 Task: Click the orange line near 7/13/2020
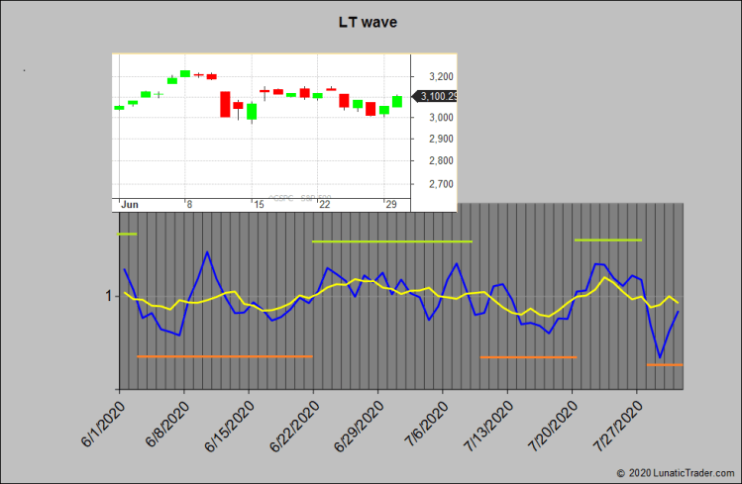point(527,356)
